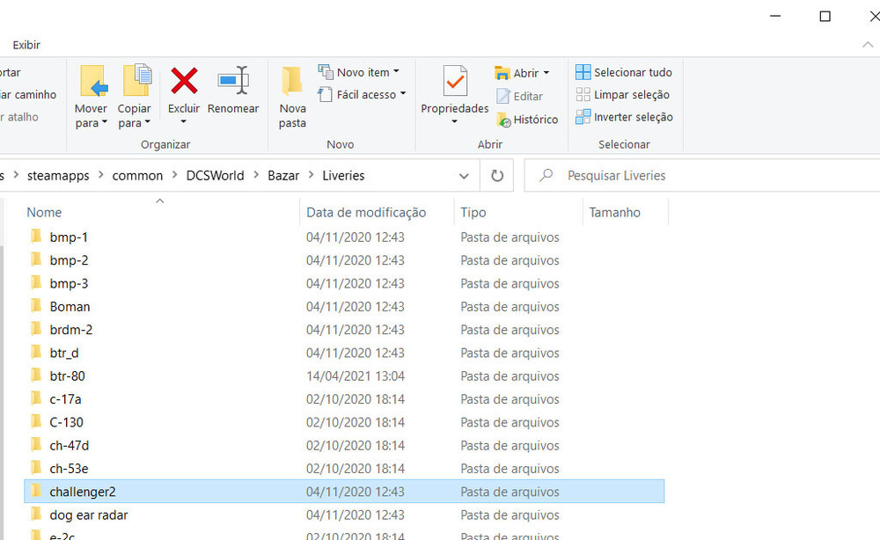
Task: Open the Novo item dropdown arrow
Action: pyautogui.click(x=396, y=72)
